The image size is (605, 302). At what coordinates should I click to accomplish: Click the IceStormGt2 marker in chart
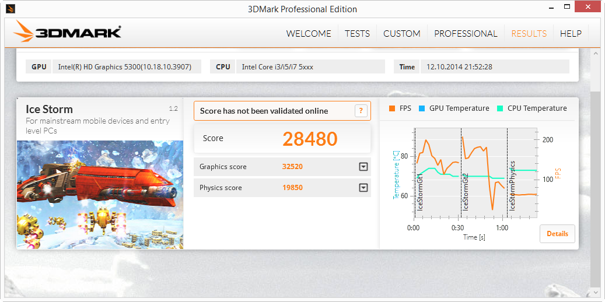(x=466, y=192)
